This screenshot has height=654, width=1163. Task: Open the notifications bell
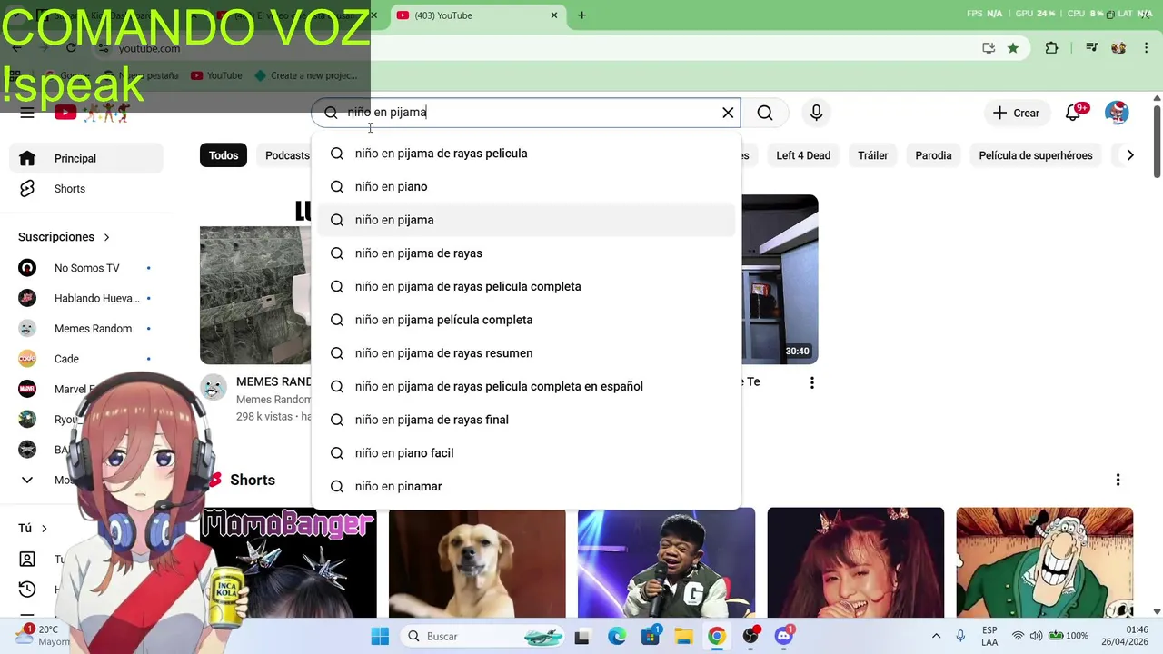point(1074,113)
